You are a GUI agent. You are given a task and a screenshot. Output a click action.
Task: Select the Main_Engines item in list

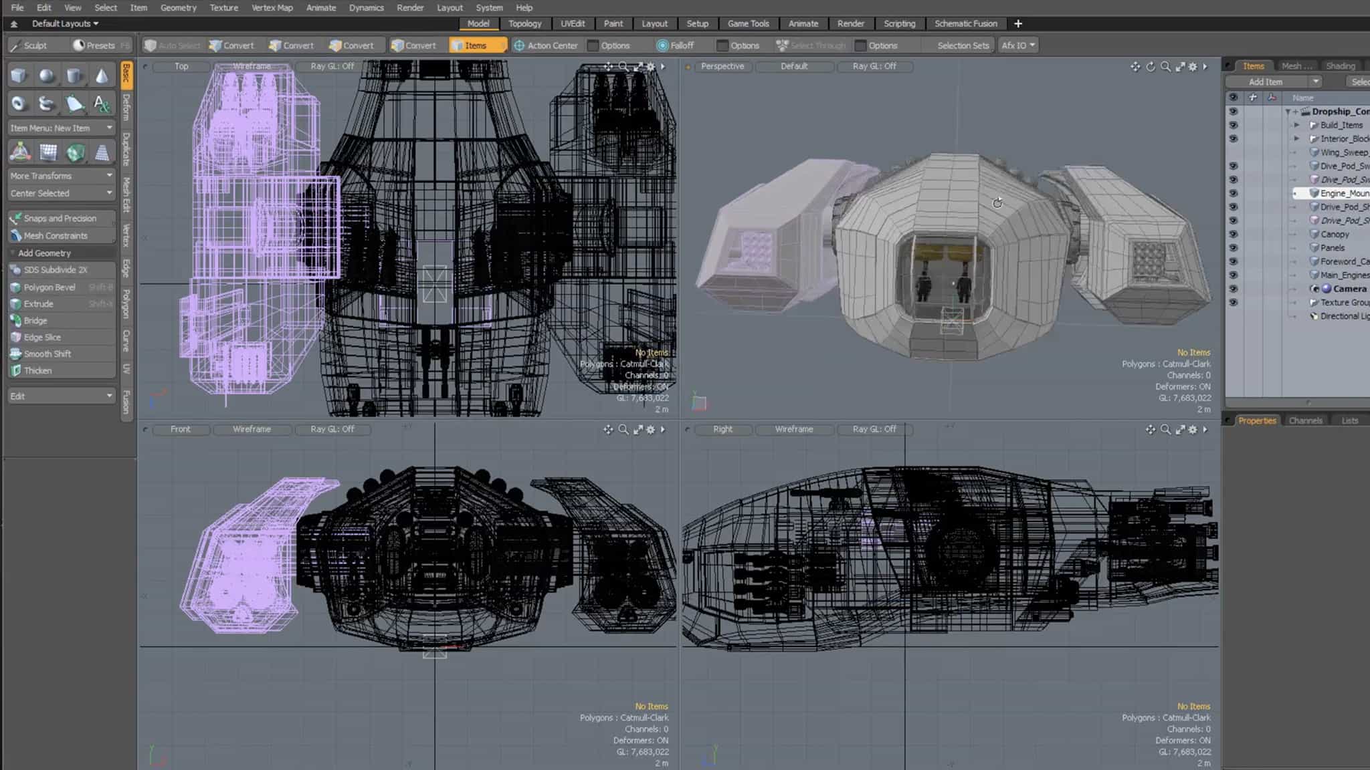pos(1343,275)
